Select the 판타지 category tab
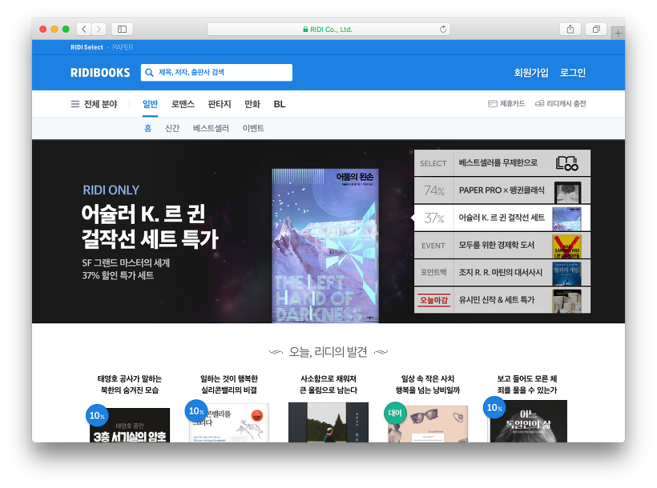 pyautogui.click(x=220, y=104)
